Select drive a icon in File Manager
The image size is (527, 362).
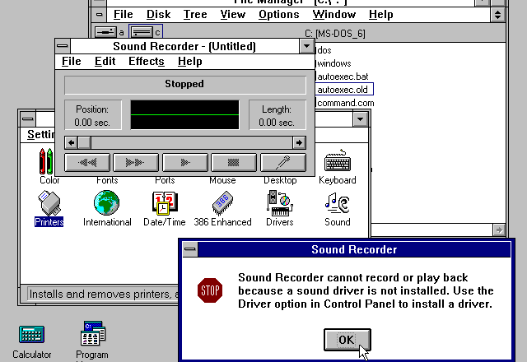tap(110, 32)
